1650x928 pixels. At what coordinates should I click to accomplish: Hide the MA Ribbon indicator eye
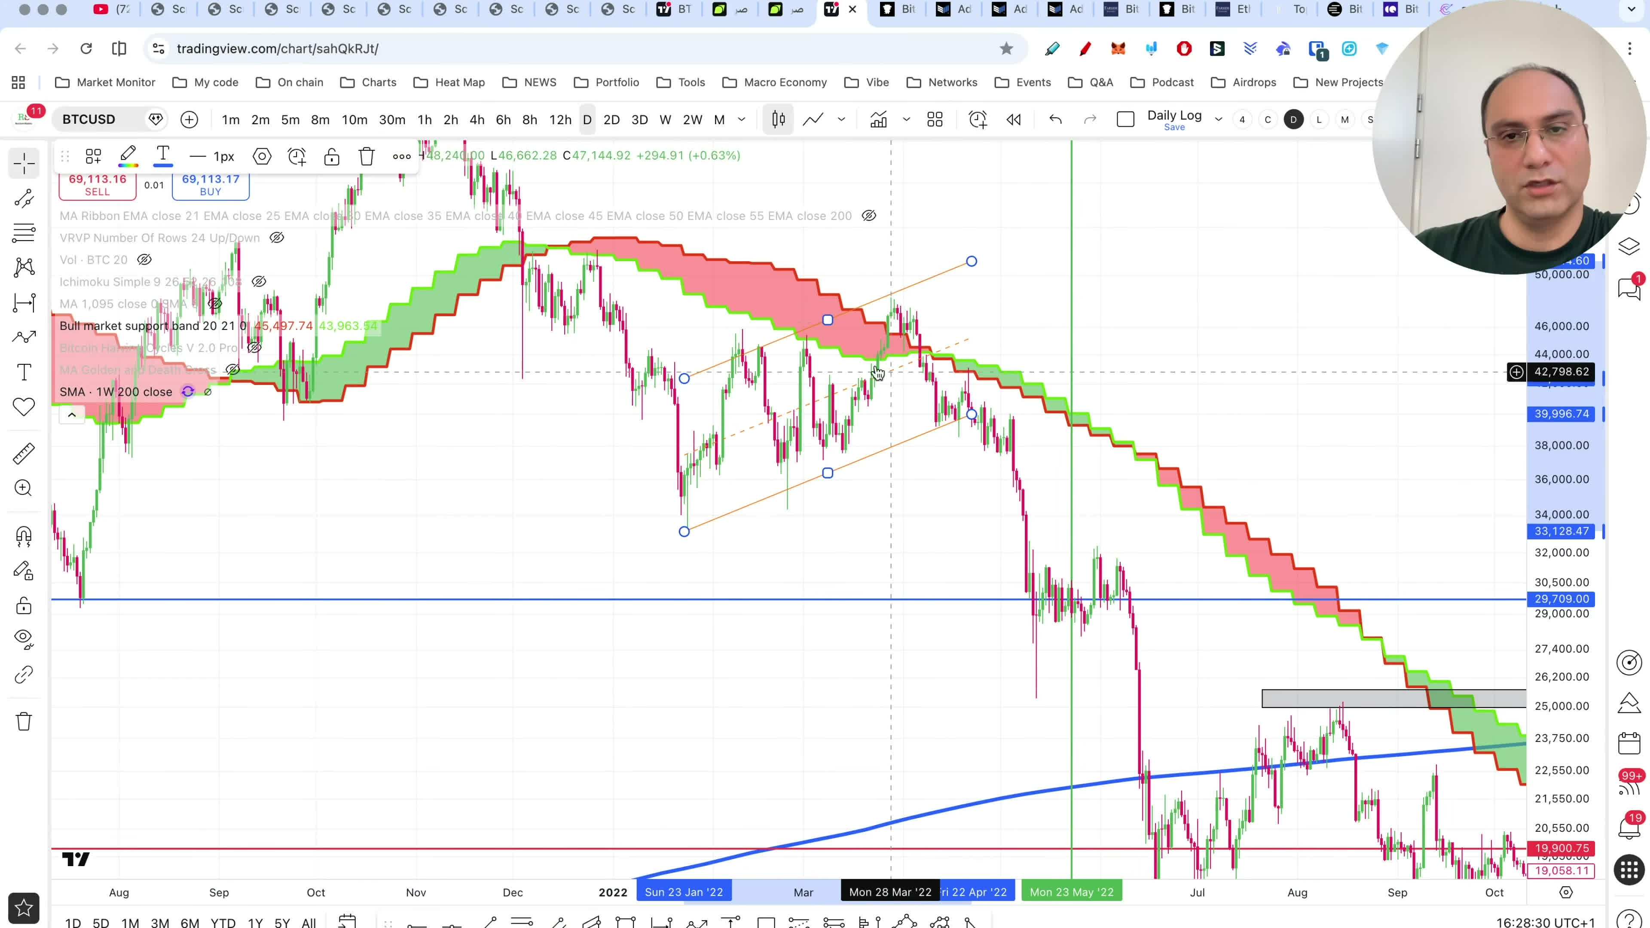click(868, 216)
